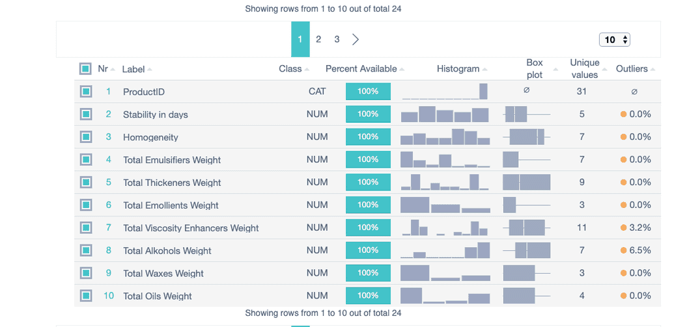674x327 pixels.
Task: Open the rows-per-page dropdown showing 10
Action: (x=614, y=40)
